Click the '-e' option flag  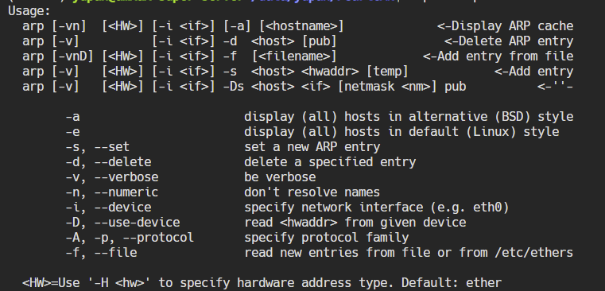coord(72,132)
